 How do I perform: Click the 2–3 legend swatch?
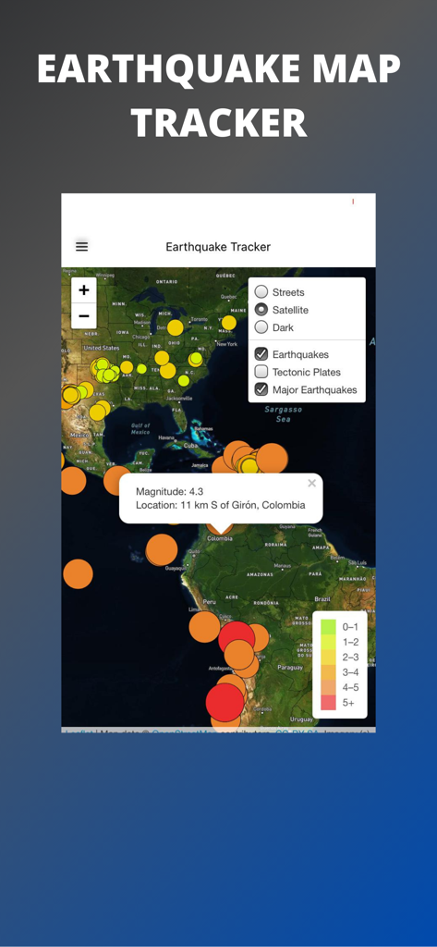coord(328,658)
